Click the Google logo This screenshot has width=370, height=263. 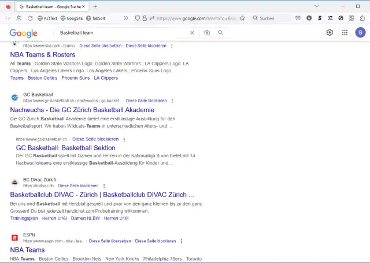coord(23,33)
